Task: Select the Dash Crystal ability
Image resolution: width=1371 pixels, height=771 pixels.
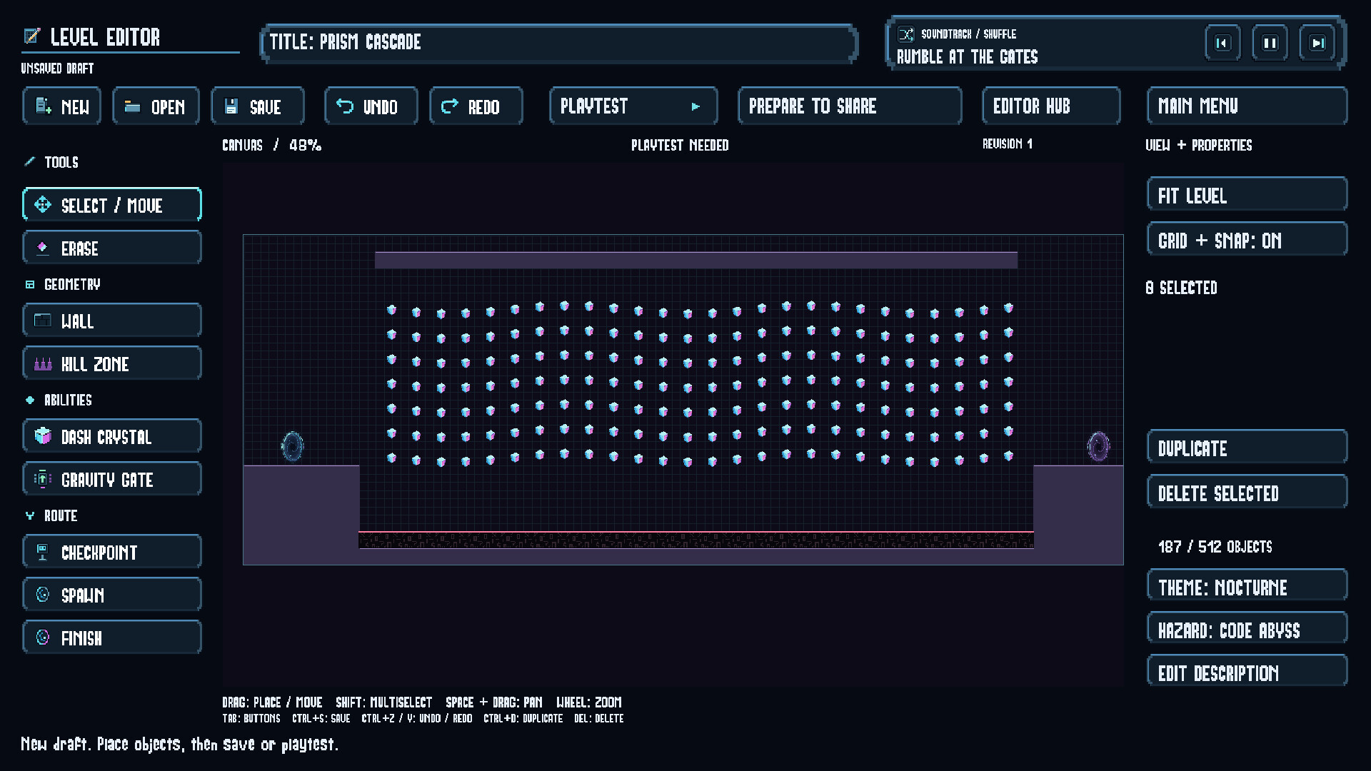Action: coord(112,436)
